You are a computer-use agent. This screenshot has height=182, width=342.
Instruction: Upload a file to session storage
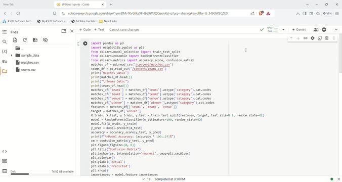15,40
